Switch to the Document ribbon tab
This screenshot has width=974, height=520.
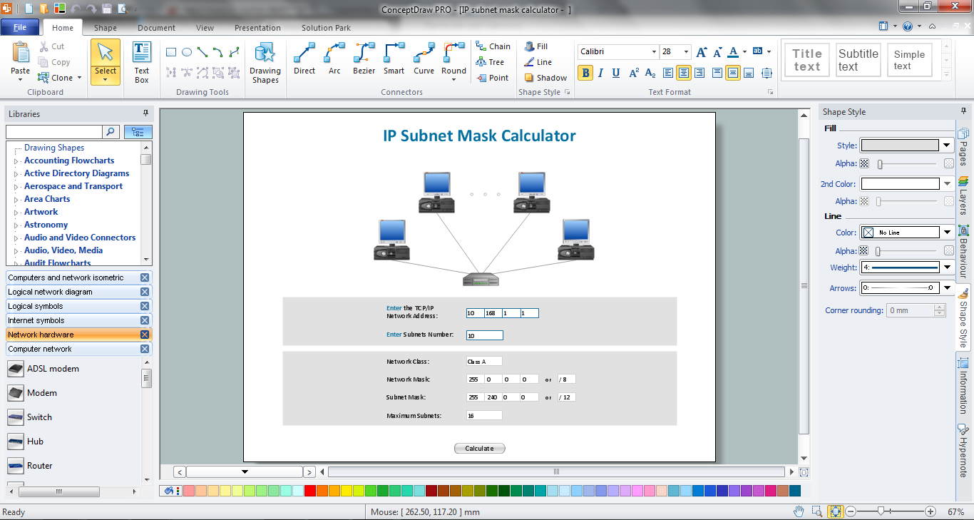pos(156,28)
